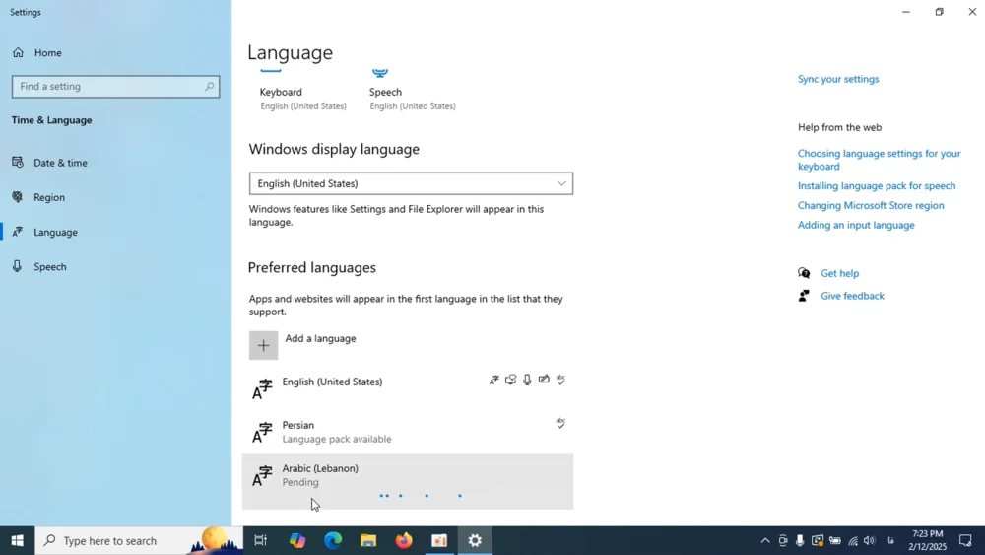
Task: Click the microphone icon in system tray
Action: click(x=800, y=540)
